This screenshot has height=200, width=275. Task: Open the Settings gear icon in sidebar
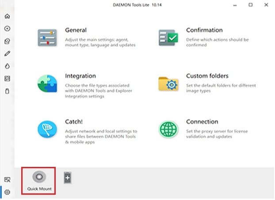7,192
